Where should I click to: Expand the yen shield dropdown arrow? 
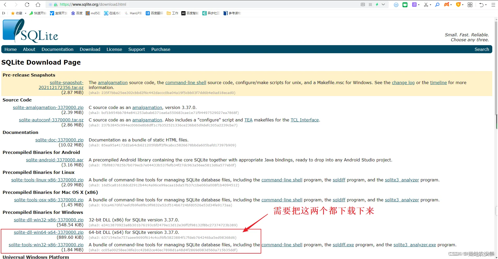(x=463, y=5)
